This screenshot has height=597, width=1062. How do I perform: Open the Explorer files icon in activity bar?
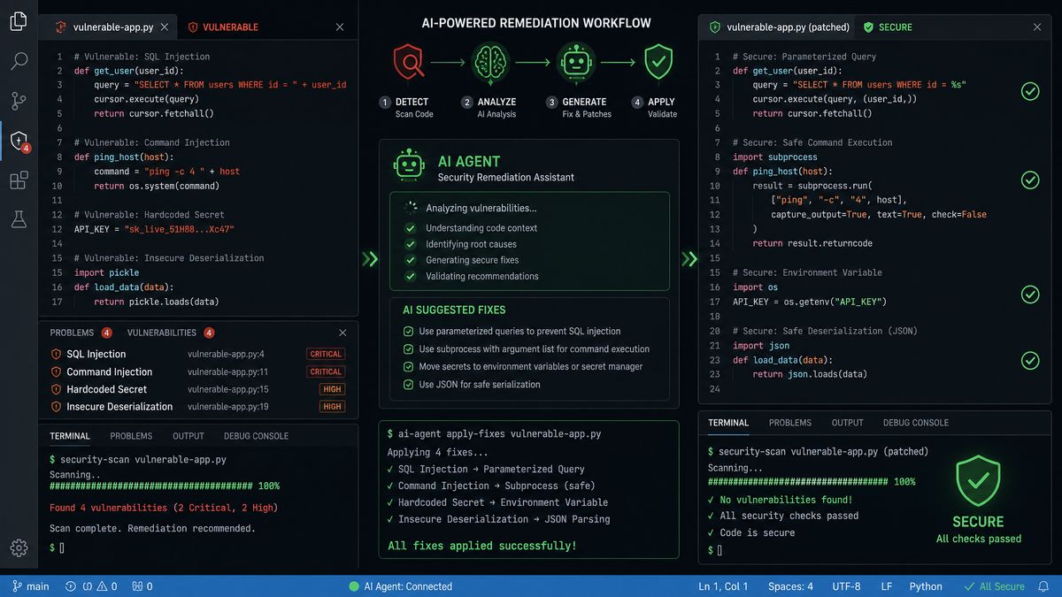point(19,21)
